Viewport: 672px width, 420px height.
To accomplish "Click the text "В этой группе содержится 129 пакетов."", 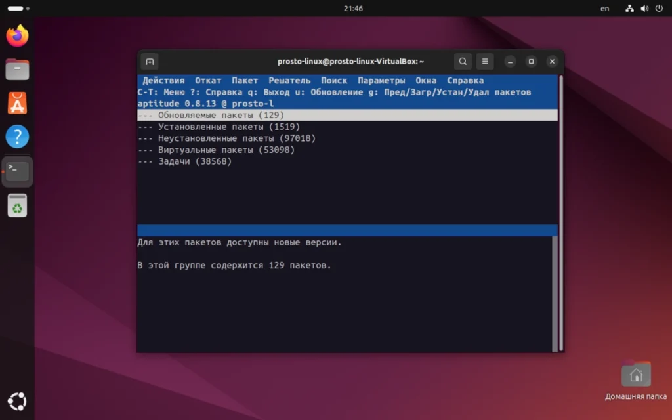I will click(234, 266).
